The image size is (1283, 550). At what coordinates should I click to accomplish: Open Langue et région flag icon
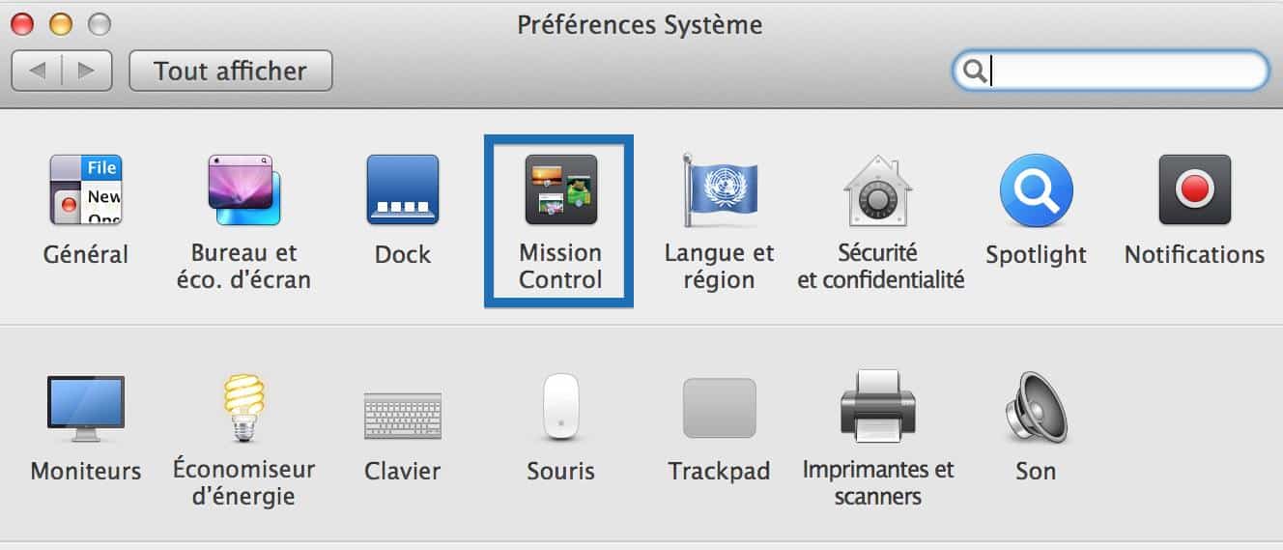click(x=719, y=190)
